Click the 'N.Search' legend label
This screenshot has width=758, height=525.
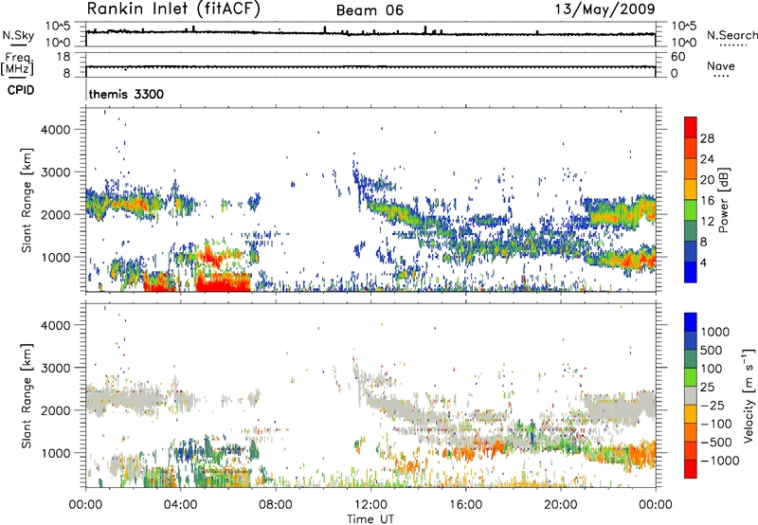[732, 35]
